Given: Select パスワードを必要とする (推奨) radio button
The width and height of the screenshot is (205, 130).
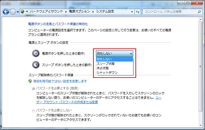Looking at the screenshot, I should [34, 89].
